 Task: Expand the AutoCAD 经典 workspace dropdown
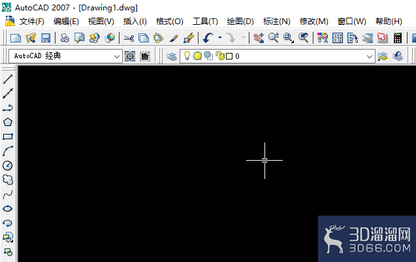116,56
